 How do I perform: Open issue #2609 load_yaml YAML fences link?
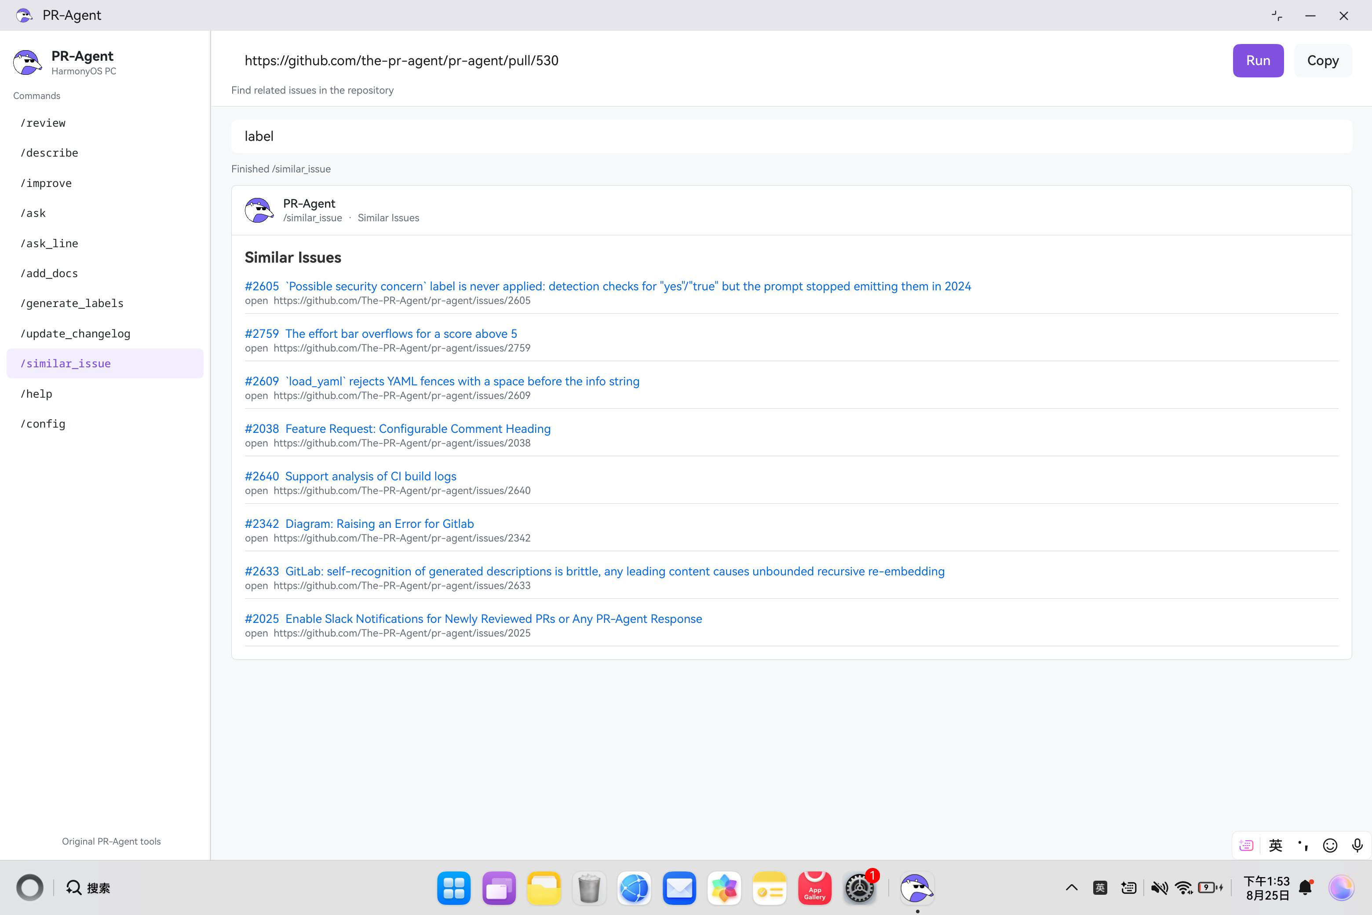(442, 381)
